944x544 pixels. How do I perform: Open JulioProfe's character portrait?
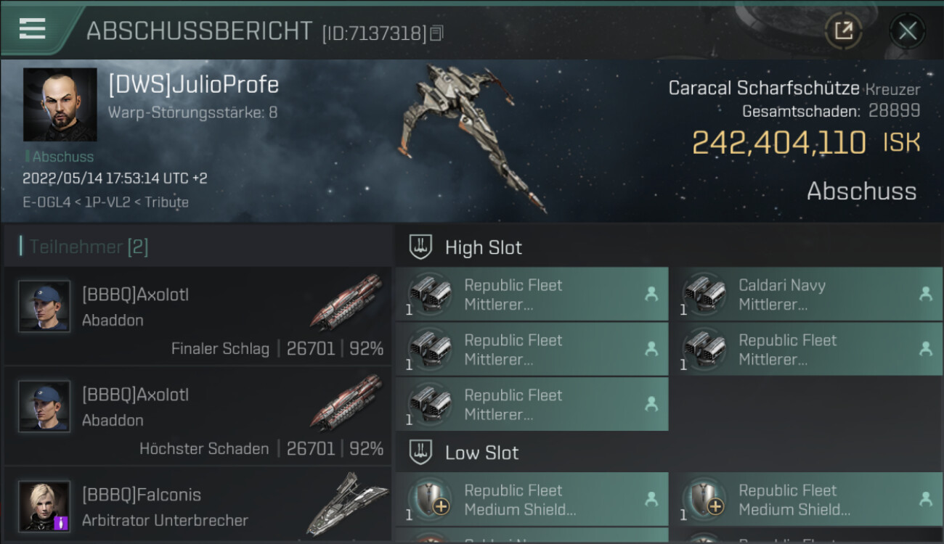[60, 104]
